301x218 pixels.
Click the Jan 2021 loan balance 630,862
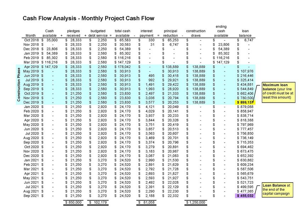pos(247,160)
